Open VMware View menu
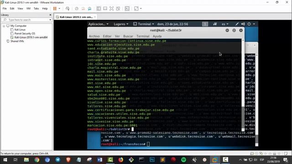 pos(20,9)
